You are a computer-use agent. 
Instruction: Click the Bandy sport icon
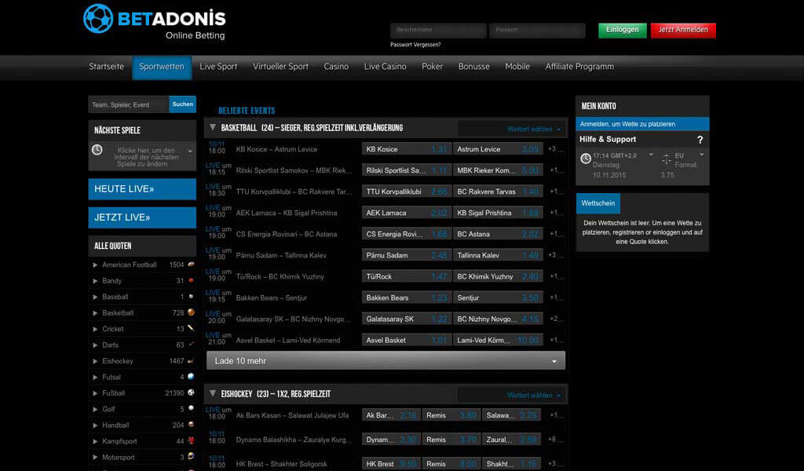pyautogui.click(x=191, y=280)
